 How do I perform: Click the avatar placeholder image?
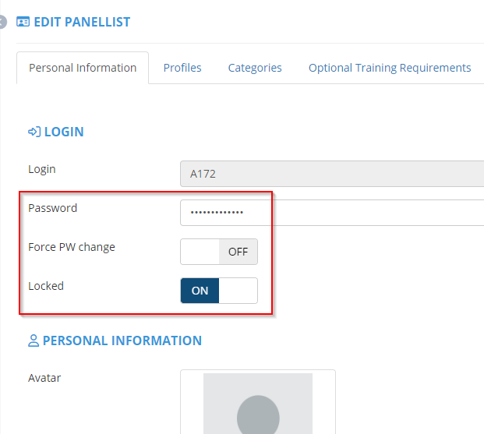coord(258,403)
